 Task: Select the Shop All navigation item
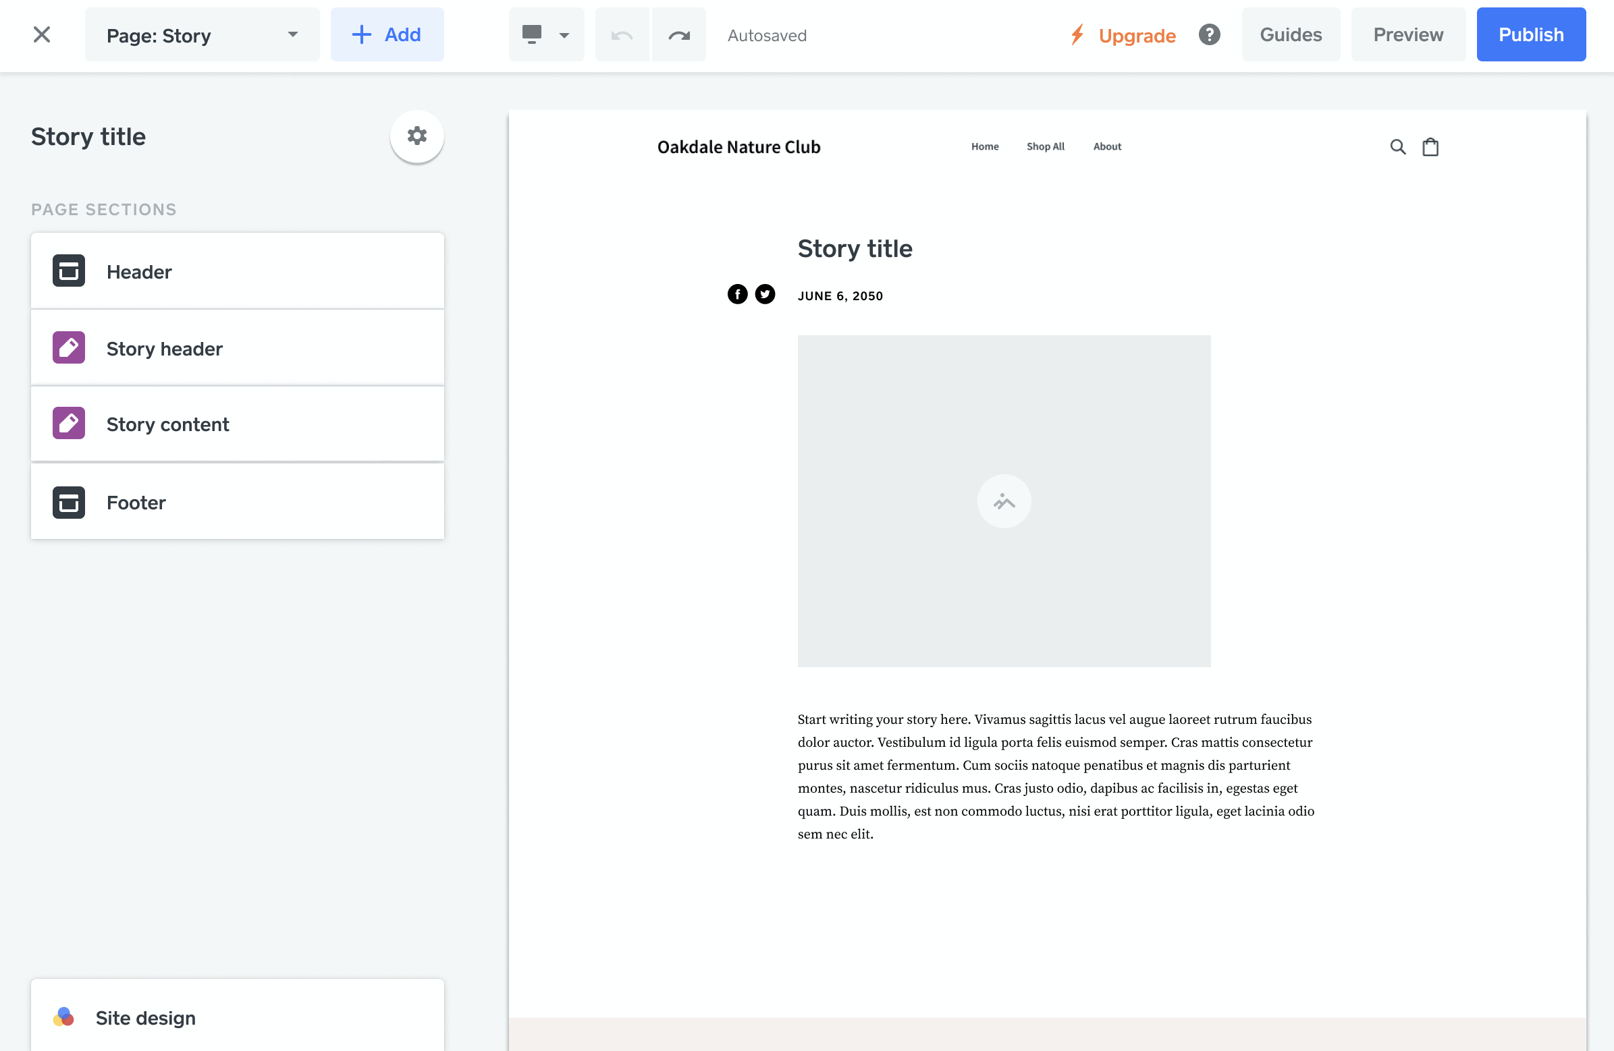(x=1045, y=146)
